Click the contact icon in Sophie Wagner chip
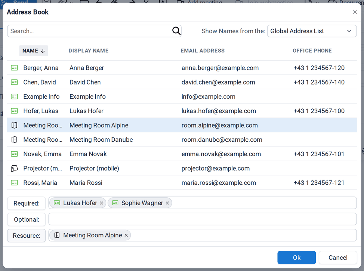This screenshot has width=364, height=271. click(x=115, y=203)
